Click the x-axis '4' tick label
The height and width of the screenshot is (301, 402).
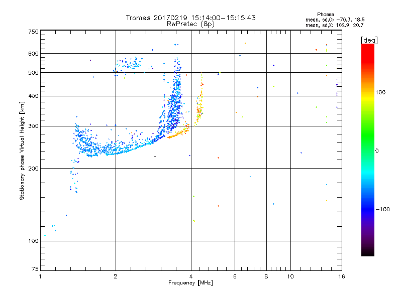[x=191, y=276]
